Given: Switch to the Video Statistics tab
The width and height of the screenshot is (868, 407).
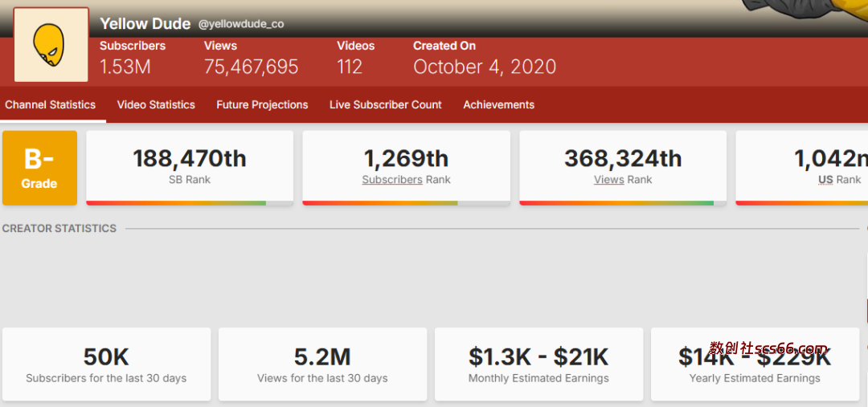Looking at the screenshot, I should point(156,105).
